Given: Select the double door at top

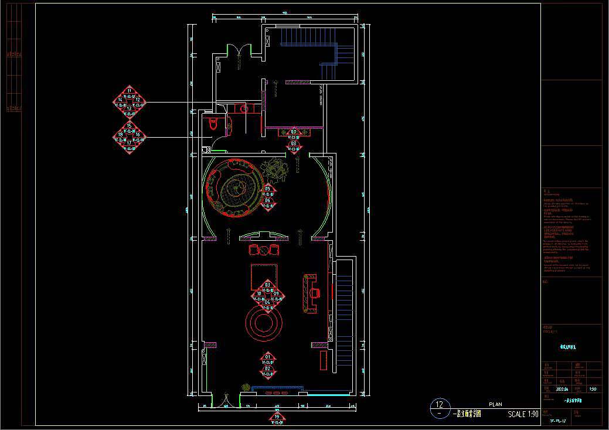Looking at the screenshot, I should [239, 50].
